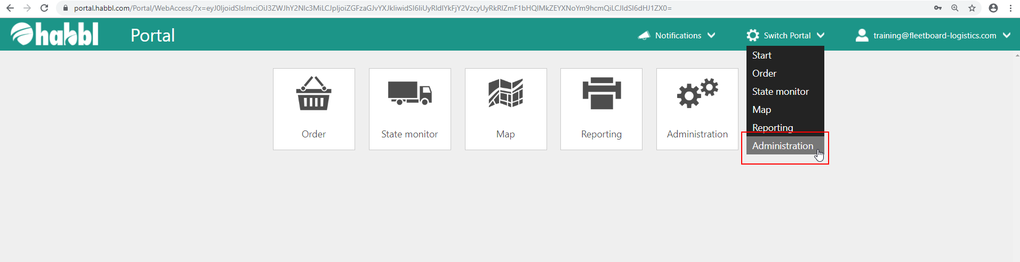Screen dimensions: 1020x262
Task: Expand the Notifications dropdown arrow
Action: [x=711, y=36]
